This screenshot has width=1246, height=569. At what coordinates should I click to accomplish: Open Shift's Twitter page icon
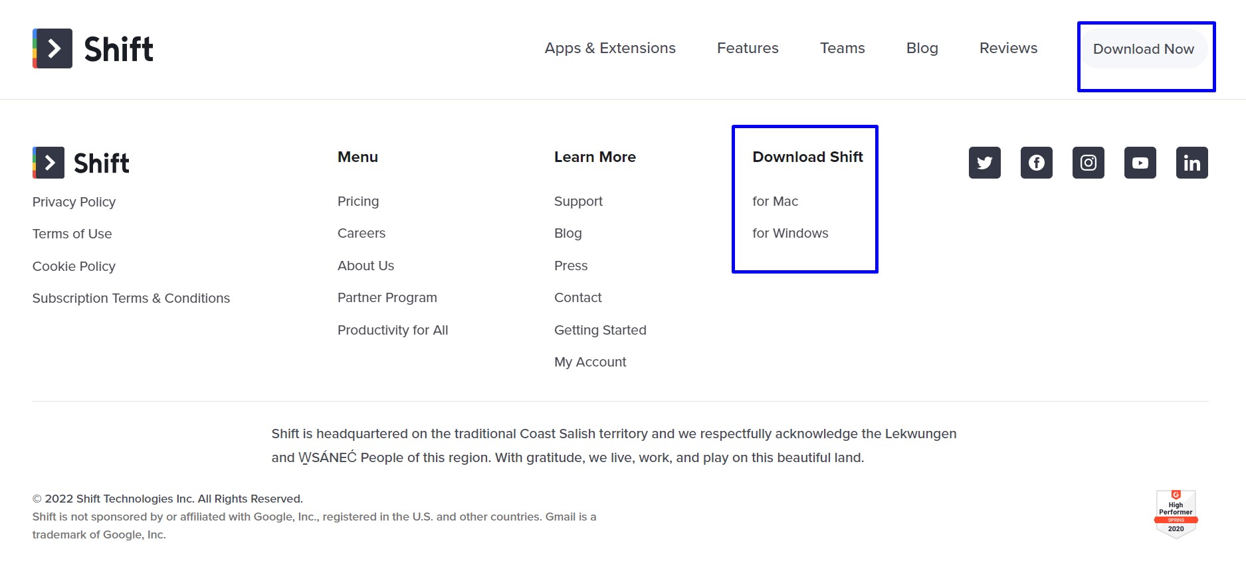coord(984,163)
